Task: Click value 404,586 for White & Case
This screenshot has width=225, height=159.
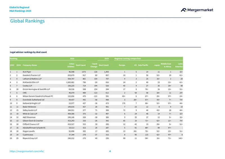Action: click(71, 114)
